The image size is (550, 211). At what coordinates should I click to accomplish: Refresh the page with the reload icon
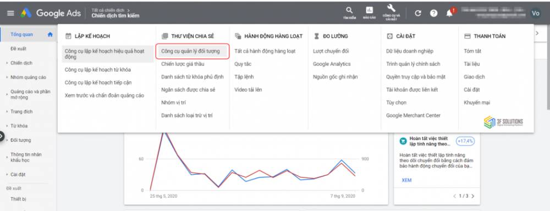[x=417, y=13]
